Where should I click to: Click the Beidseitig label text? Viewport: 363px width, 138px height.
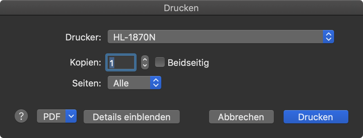(188, 63)
